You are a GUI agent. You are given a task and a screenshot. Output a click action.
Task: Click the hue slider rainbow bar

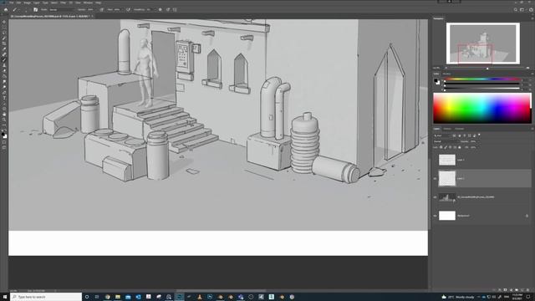482,79
